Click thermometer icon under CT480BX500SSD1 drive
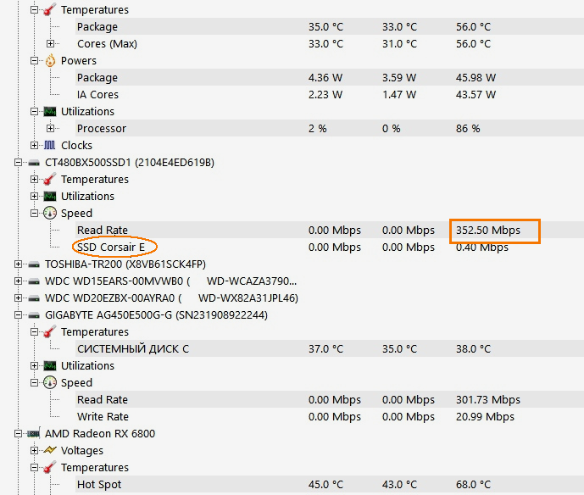584x495 pixels. tap(50, 180)
